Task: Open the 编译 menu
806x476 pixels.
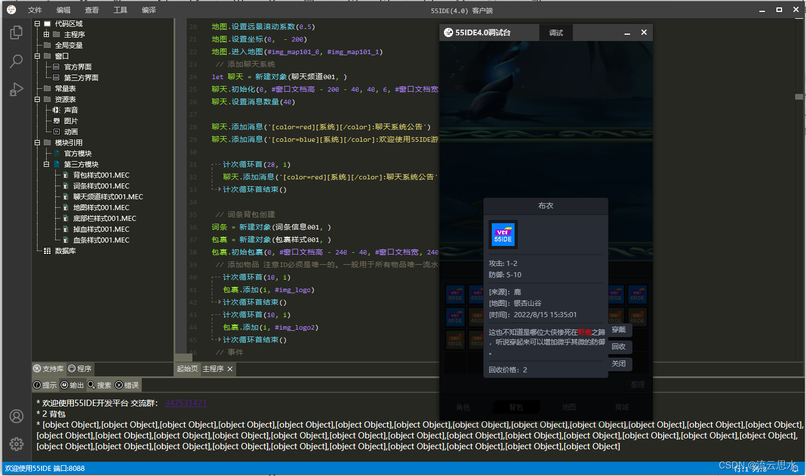Action: [149, 10]
